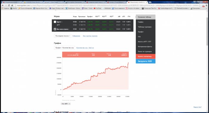Open the Mail.Ru bookmark
Viewport: 209px width, 113px height.
coord(14,8)
